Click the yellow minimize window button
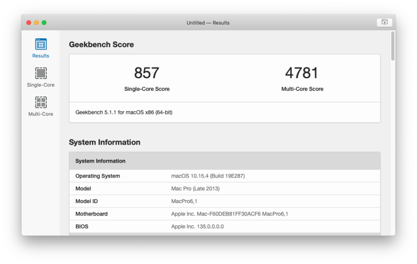Screen dimensions: 417x264 coord(36,23)
